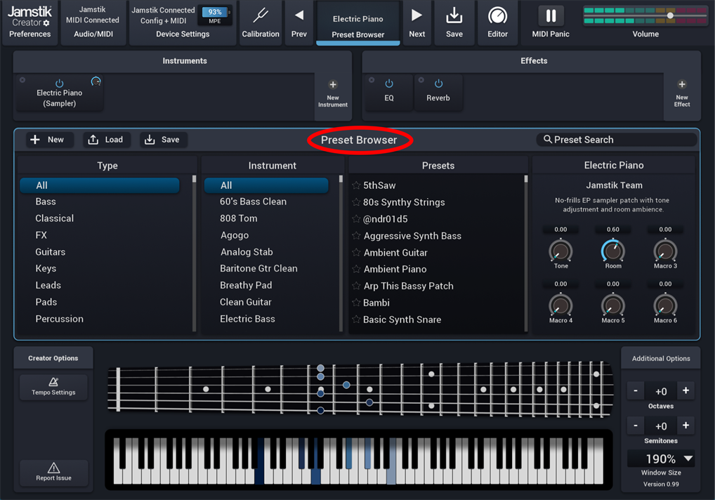Add a New Instrument
The width and height of the screenshot is (715, 500).
[x=333, y=94]
